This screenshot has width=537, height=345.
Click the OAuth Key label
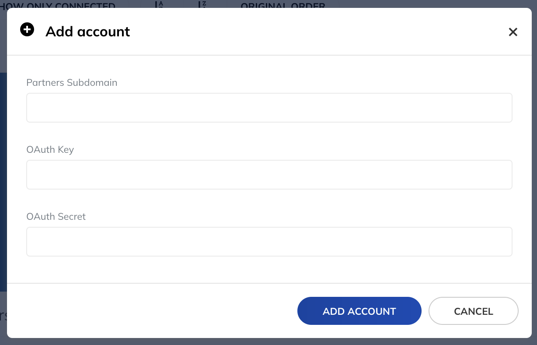point(50,149)
